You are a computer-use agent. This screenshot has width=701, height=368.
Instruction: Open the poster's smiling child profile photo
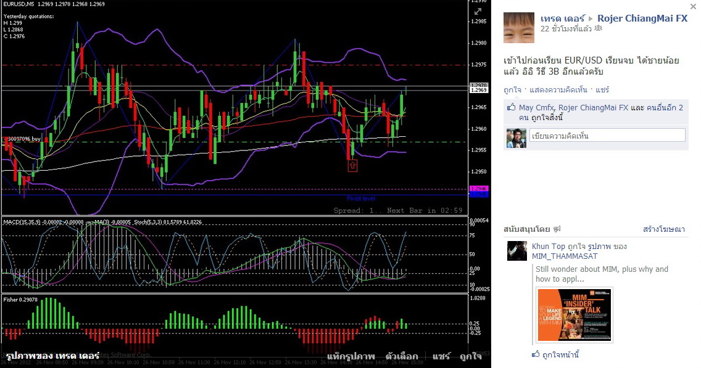tap(518, 28)
